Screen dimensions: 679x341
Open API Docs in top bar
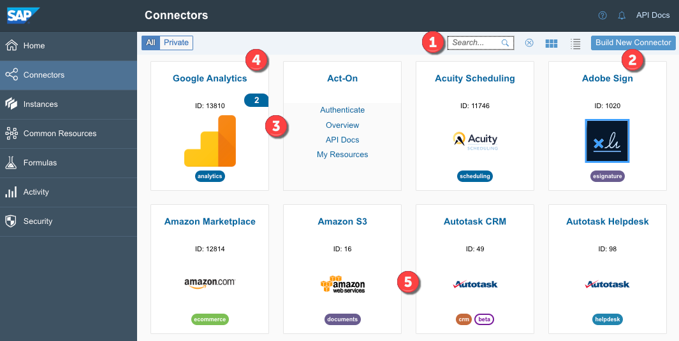[653, 15]
